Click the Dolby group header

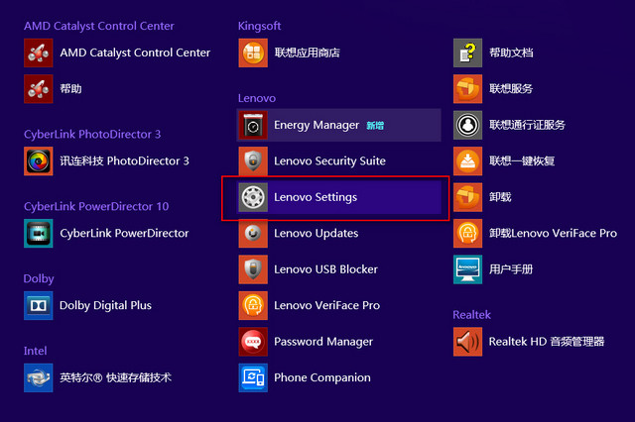(39, 279)
